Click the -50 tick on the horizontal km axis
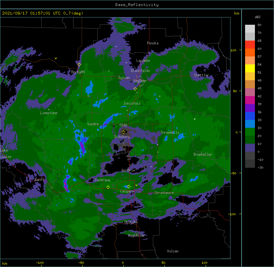The width and height of the screenshot is (274, 267). 81,263
